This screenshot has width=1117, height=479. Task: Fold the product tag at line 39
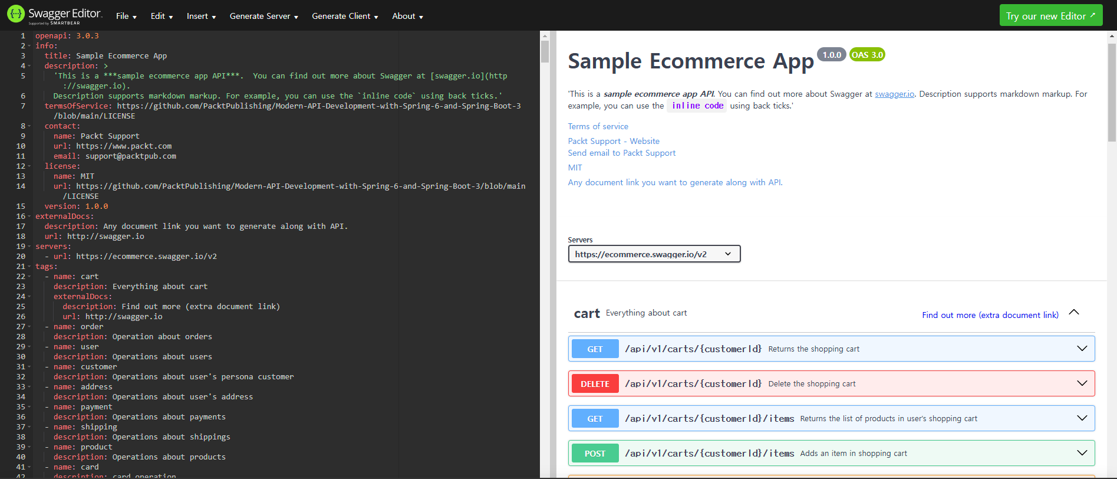[29, 447]
